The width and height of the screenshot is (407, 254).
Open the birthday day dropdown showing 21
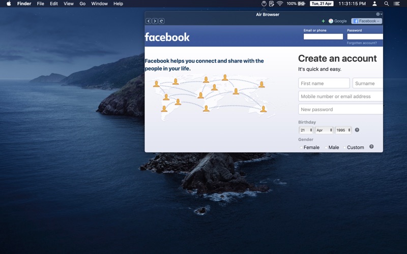point(306,130)
